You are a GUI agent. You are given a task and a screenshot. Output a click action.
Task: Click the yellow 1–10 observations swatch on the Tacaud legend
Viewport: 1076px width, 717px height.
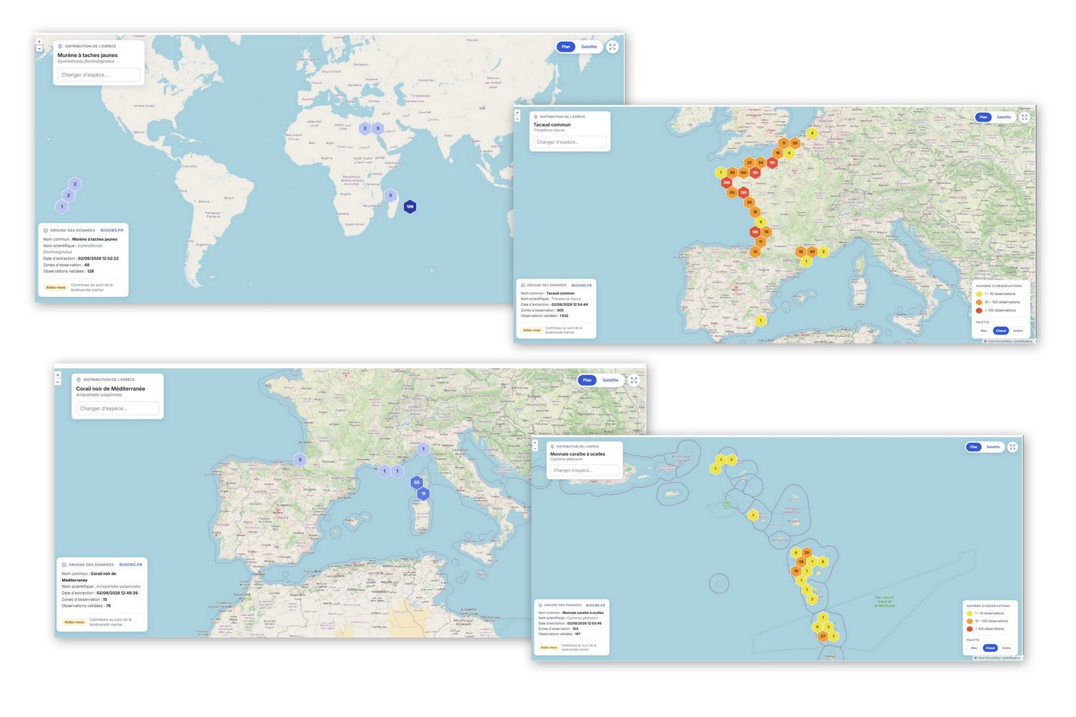point(979,294)
